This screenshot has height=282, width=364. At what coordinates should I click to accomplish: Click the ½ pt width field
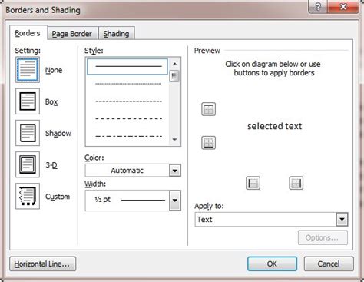pos(127,201)
